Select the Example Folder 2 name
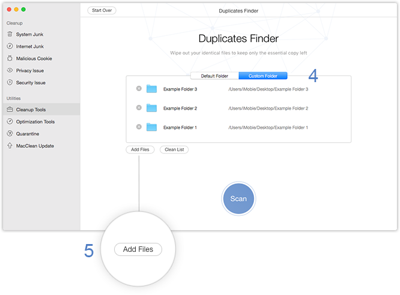The width and height of the screenshot is (400, 295). [180, 109]
